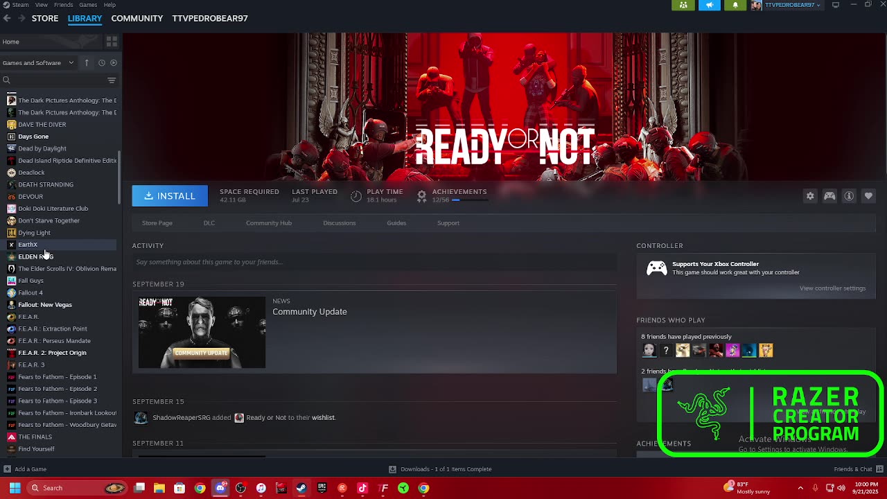Open the Community Update news thumbnail

coord(202,333)
